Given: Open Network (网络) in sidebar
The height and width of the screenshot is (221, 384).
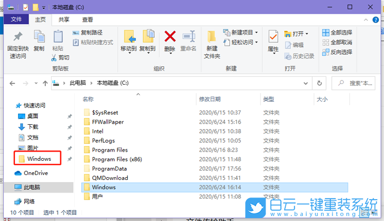Looking at the screenshot, I should pos(25,201).
